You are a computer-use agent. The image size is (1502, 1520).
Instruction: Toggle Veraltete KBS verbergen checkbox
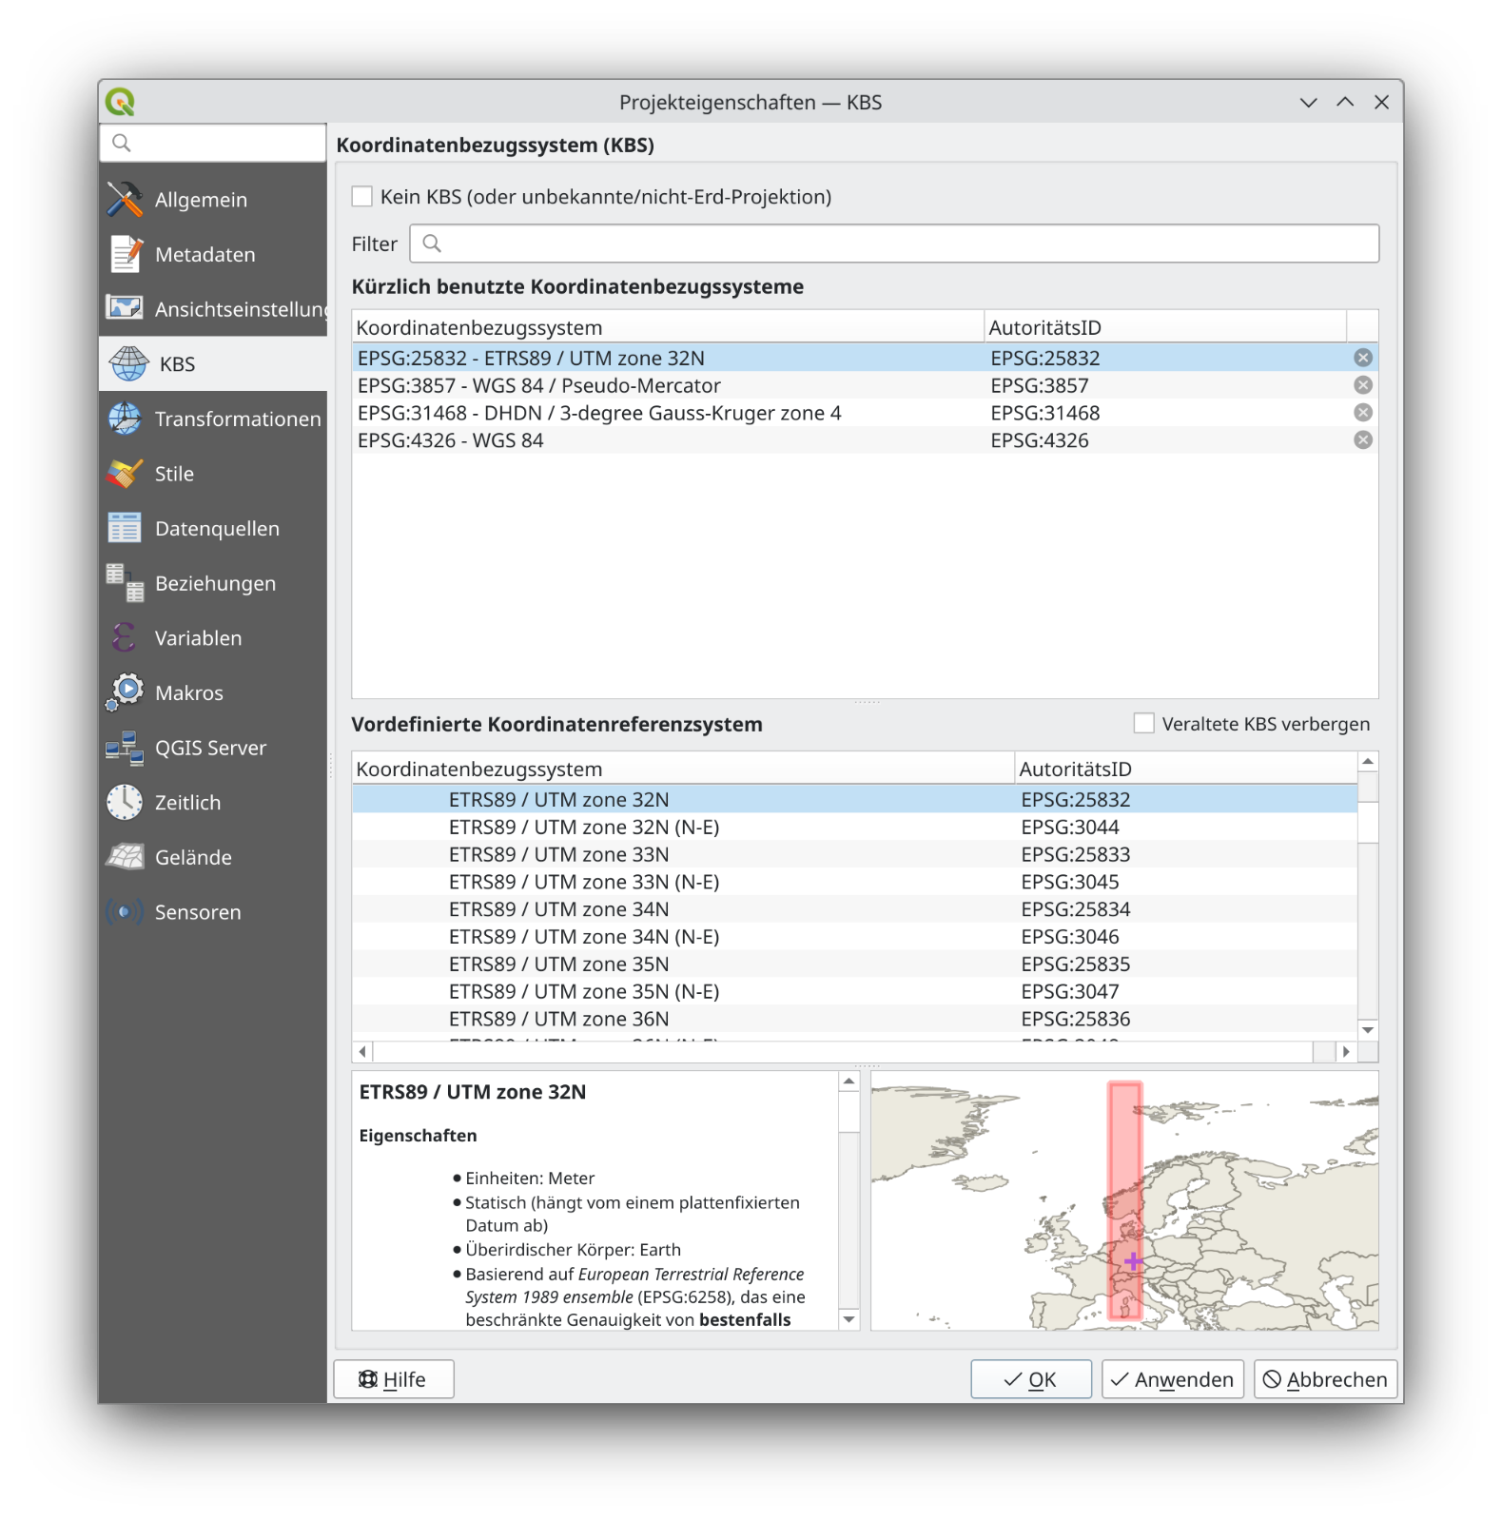click(1144, 724)
